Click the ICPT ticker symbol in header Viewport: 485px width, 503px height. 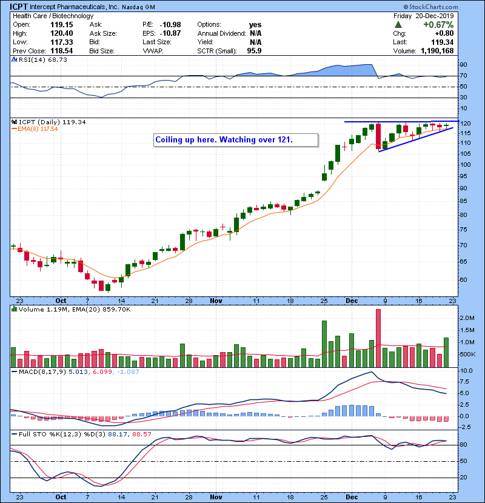click(19, 7)
